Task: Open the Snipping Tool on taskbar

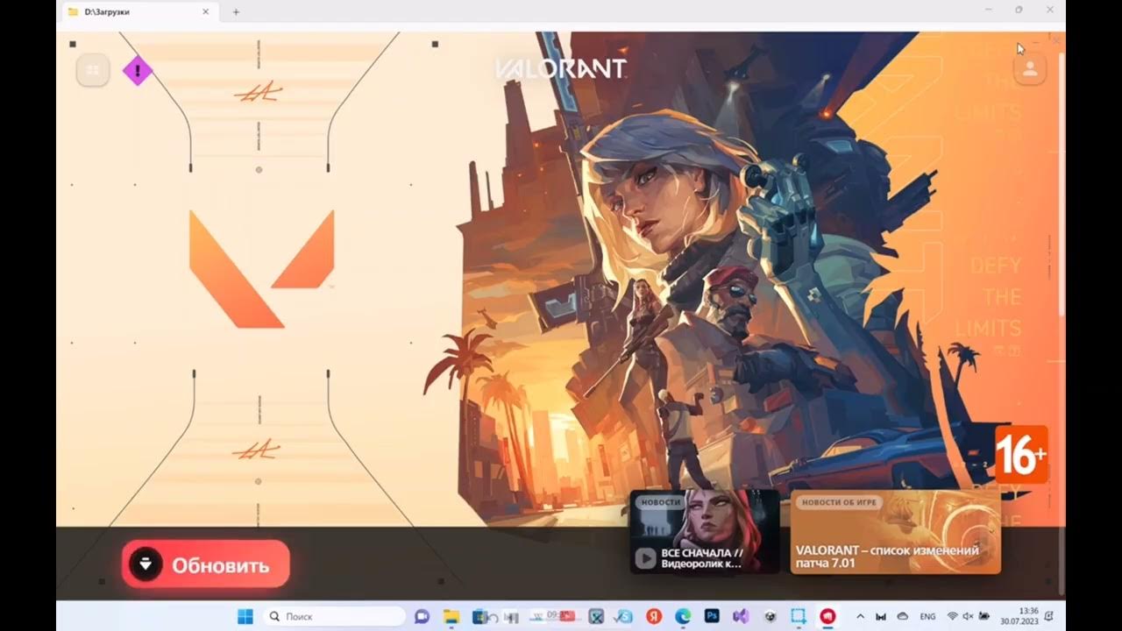Action: coord(798,616)
